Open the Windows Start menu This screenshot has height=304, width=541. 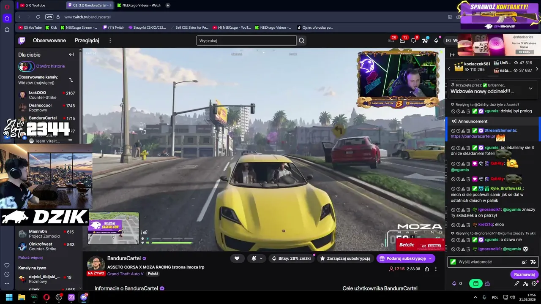[x=9, y=297]
